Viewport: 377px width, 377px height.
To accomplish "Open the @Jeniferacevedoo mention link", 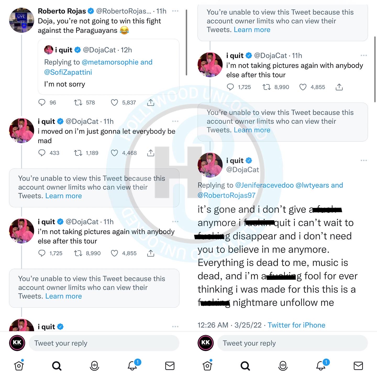I will pyautogui.click(x=264, y=185).
